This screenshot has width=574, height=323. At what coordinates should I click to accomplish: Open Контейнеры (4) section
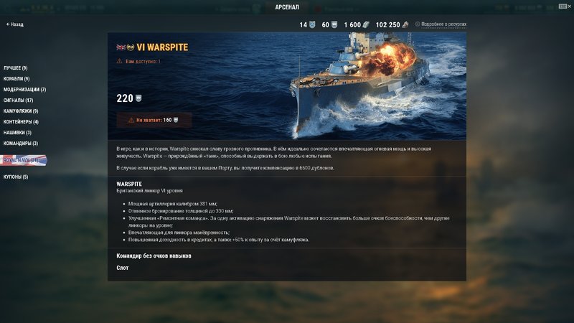(x=21, y=121)
